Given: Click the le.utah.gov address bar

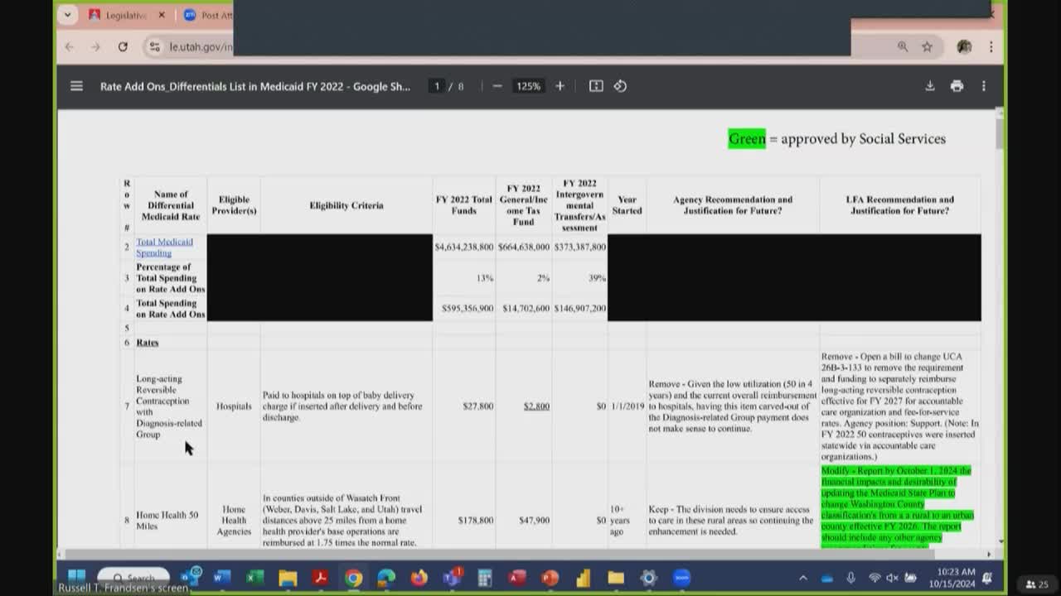Looking at the screenshot, I should pyautogui.click(x=201, y=47).
